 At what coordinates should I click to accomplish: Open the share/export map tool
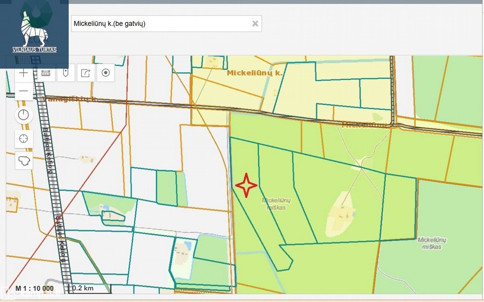click(86, 73)
